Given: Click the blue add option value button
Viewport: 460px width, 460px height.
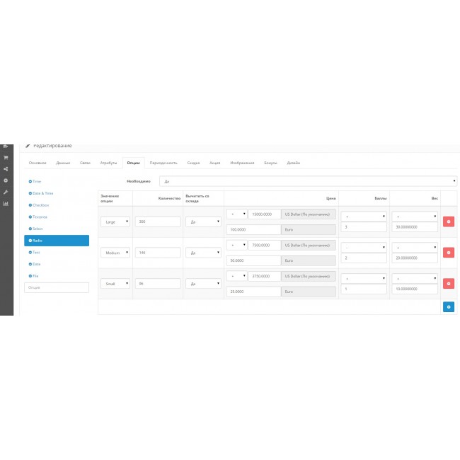Looking at the screenshot, I should click(448, 307).
